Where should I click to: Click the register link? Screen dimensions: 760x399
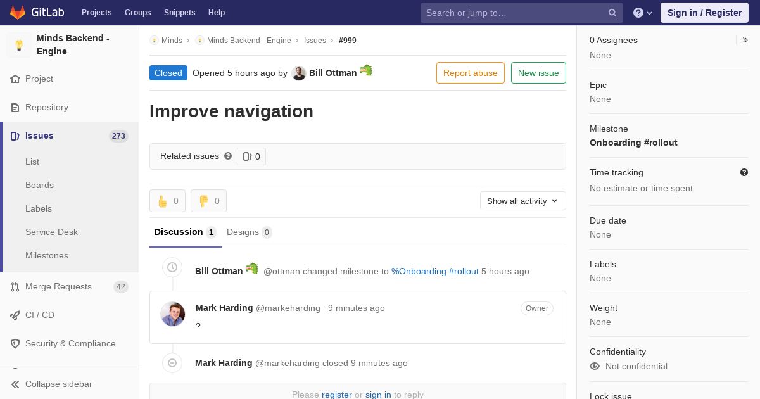[337, 395]
